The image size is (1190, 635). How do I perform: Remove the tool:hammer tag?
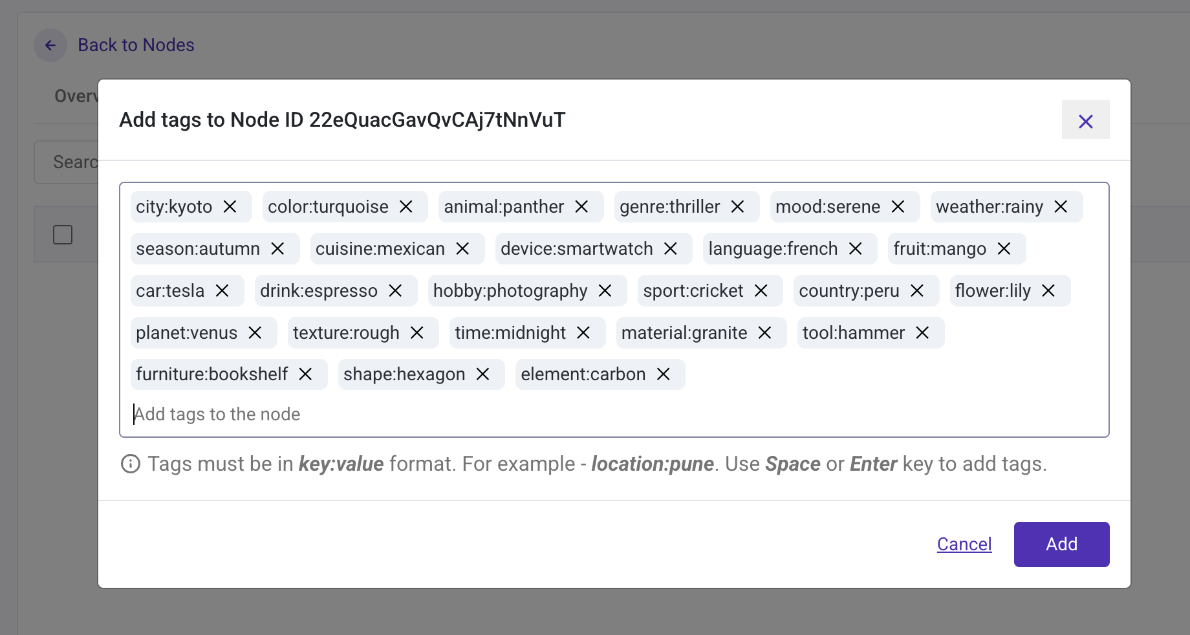click(x=922, y=332)
